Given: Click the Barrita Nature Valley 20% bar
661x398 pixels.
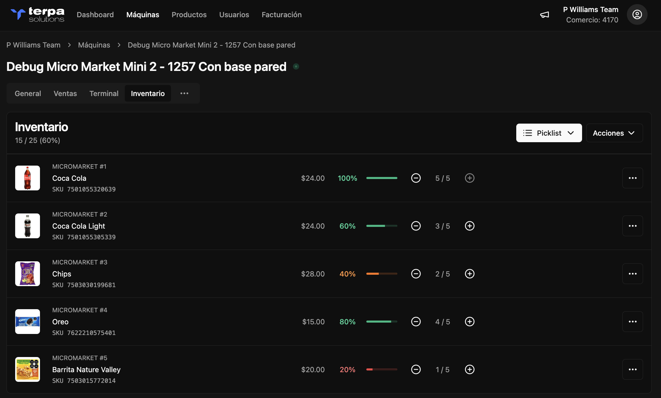Looking at the screenshot, I should click(x=382, y=369).
